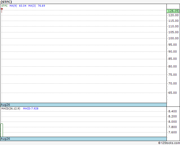Click the MA(3) indicator label
The width and height of the screenshot is (180, 145).
tap(32, 6)
